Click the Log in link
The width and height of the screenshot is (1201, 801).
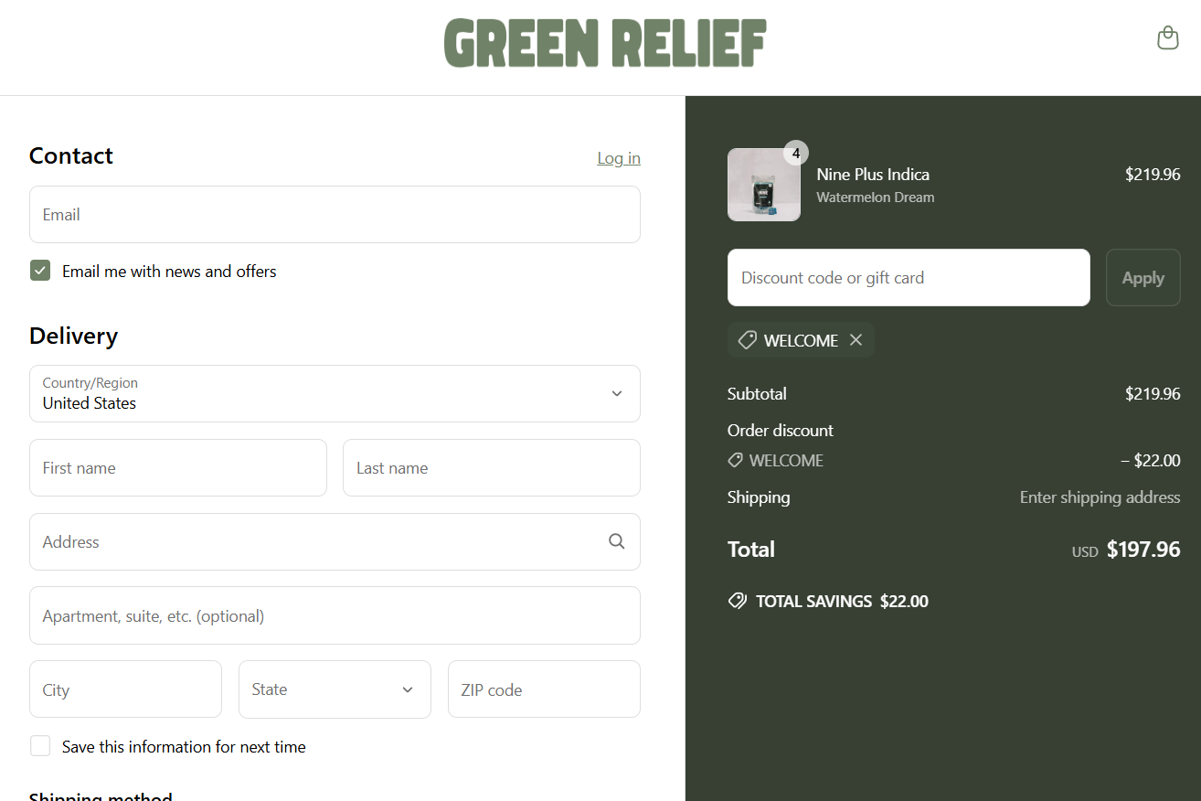click(618, 158)
